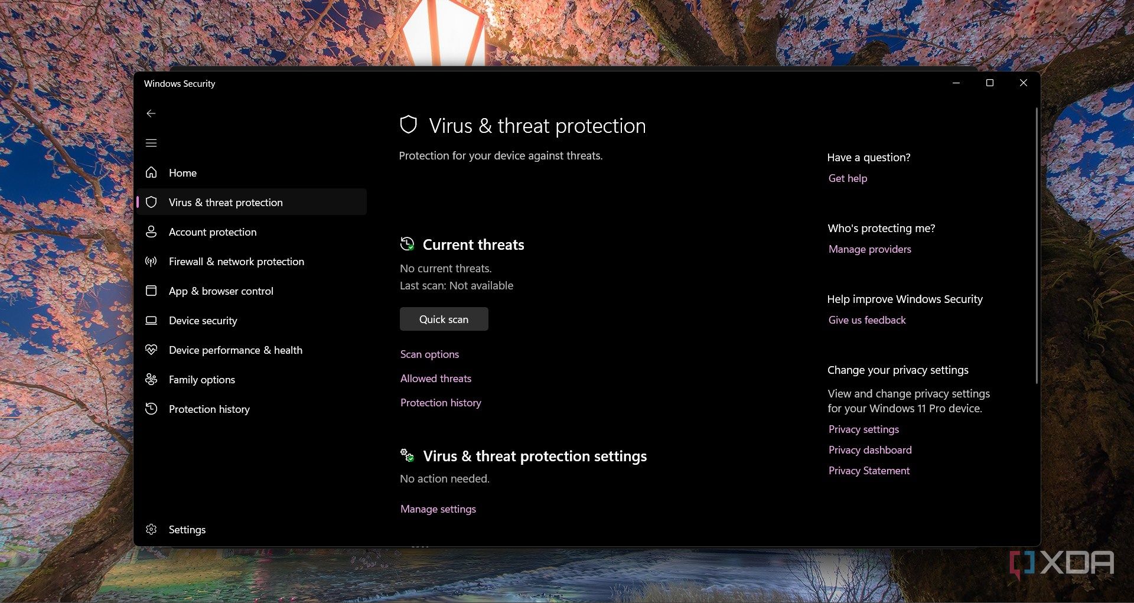Go to Family options

(252, 379)
